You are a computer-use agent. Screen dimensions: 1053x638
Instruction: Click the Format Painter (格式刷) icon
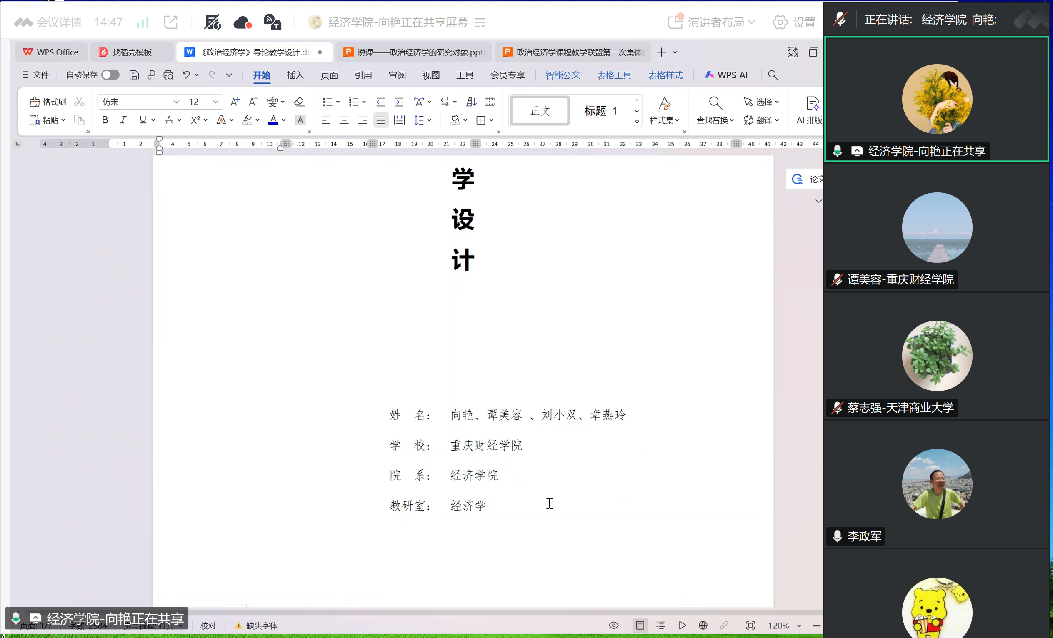coord(35,102)
